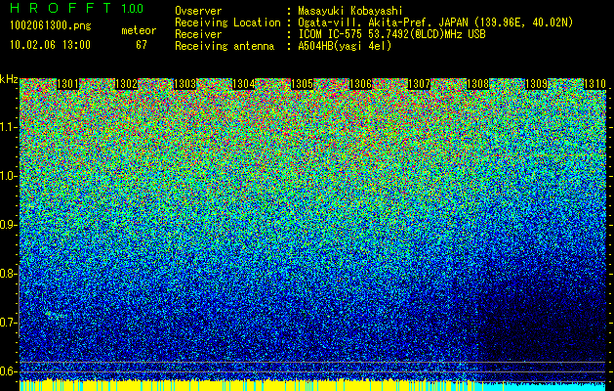Screen dimensions: 614x391
Task: Click the 1301 time marker
Action: tap(67, 84)
